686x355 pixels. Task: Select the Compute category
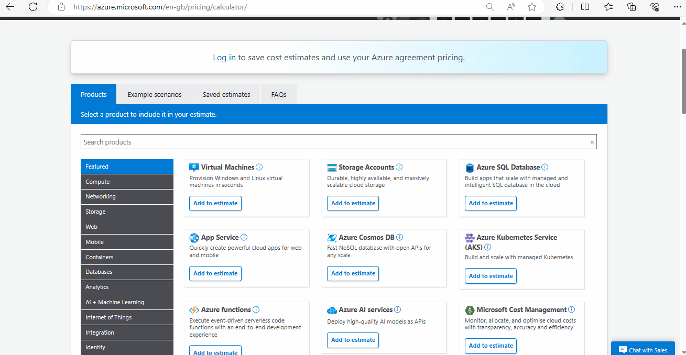tap(127, 182)
